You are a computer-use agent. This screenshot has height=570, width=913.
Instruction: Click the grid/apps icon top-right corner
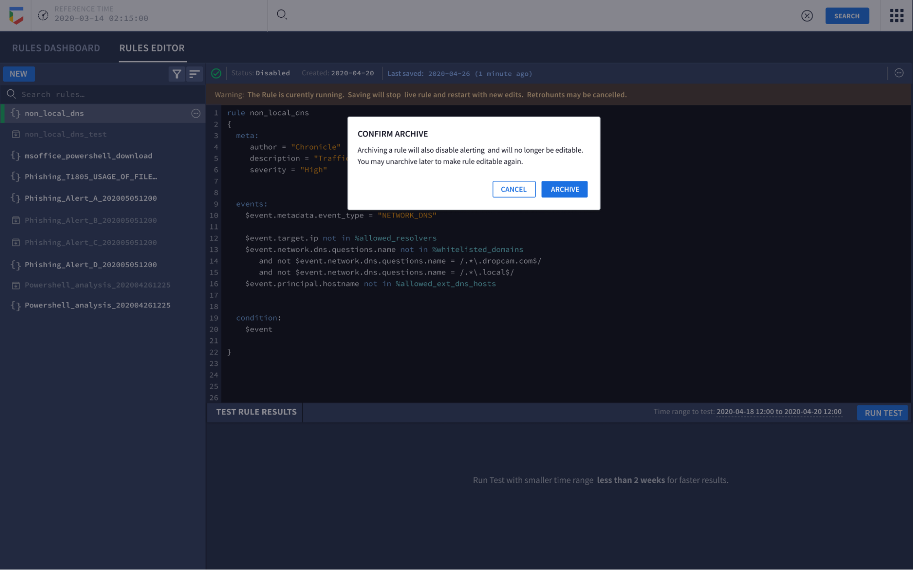897,15
